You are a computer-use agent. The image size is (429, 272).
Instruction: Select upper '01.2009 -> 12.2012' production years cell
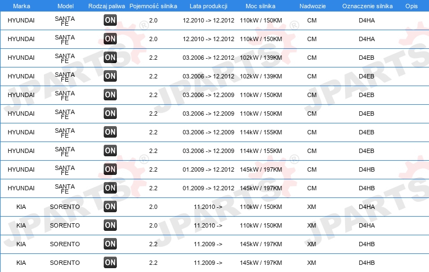[208, 169]
